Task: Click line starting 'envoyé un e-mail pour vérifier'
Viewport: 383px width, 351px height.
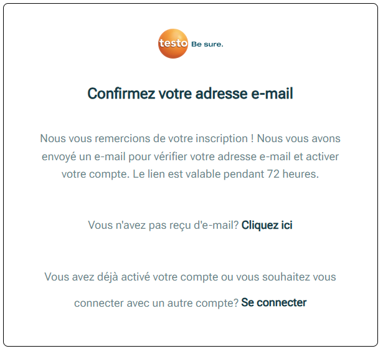Action: point(191,156)
